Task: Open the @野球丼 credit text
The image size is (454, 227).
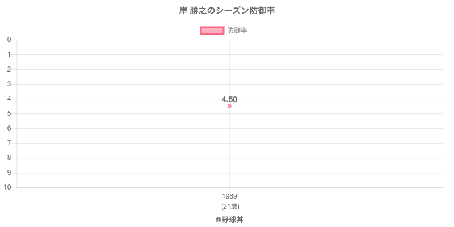Action: click(229, 219)
